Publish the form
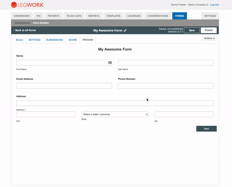Viewport: 232px width, 187px height. [209, 30]
